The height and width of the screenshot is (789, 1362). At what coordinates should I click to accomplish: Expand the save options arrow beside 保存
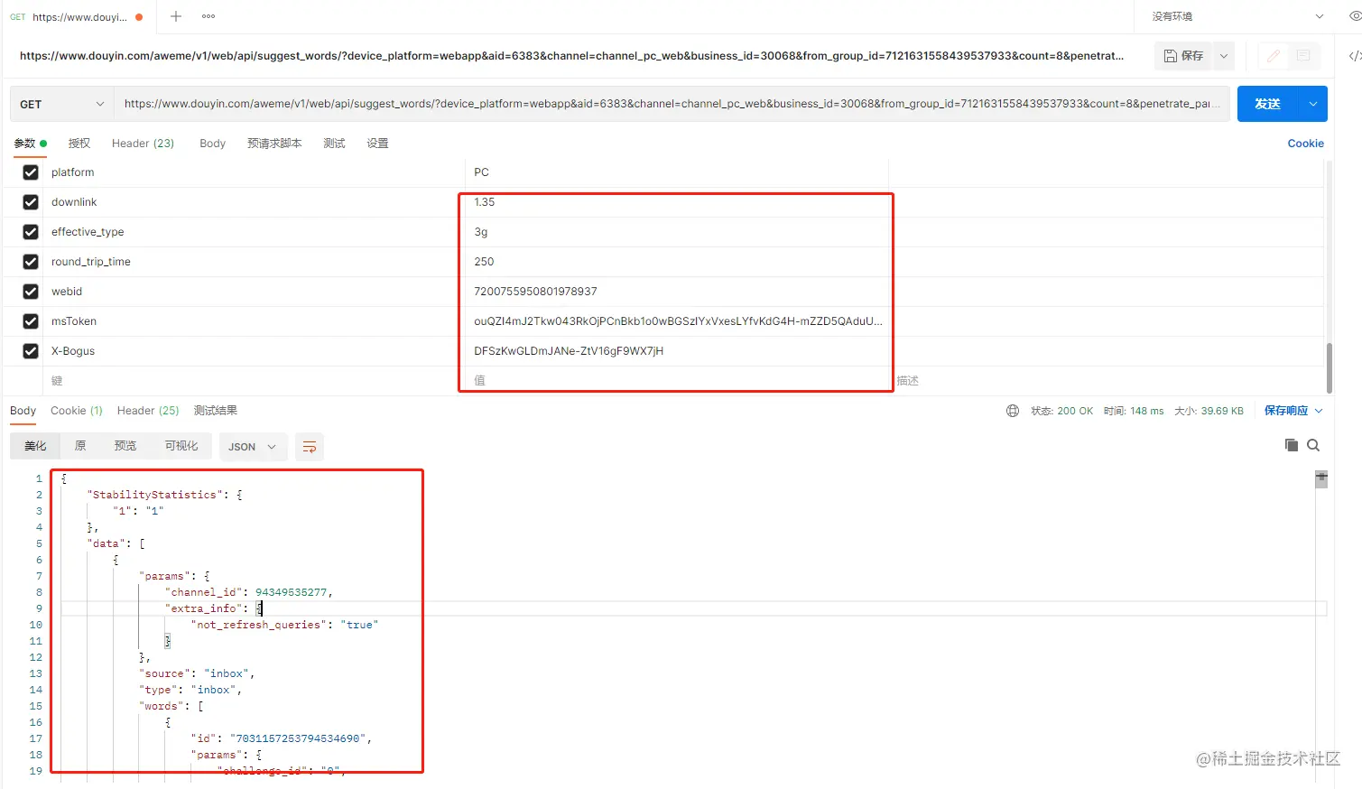(x=1224, y=56)
